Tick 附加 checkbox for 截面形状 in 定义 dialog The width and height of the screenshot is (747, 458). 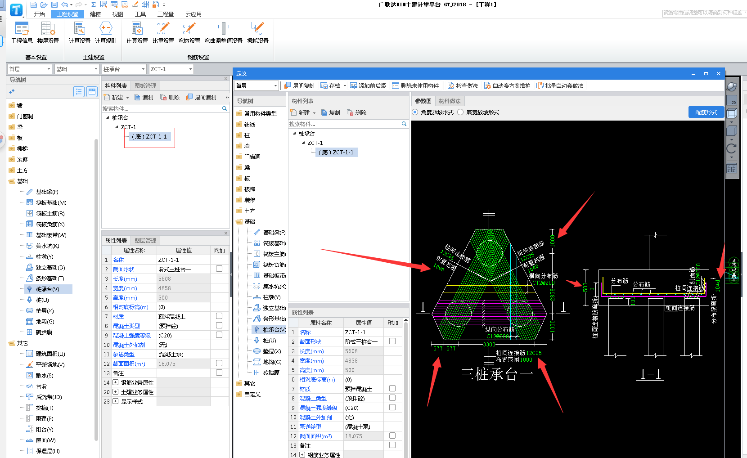click(x=392, y=341)
